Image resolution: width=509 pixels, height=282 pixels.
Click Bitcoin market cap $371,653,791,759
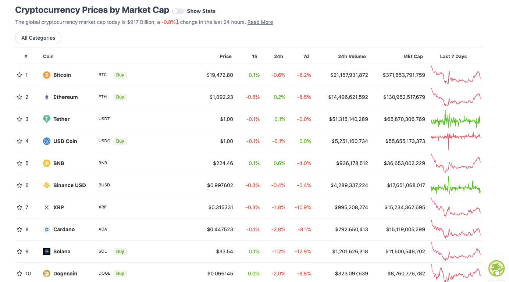click(404, 75)
